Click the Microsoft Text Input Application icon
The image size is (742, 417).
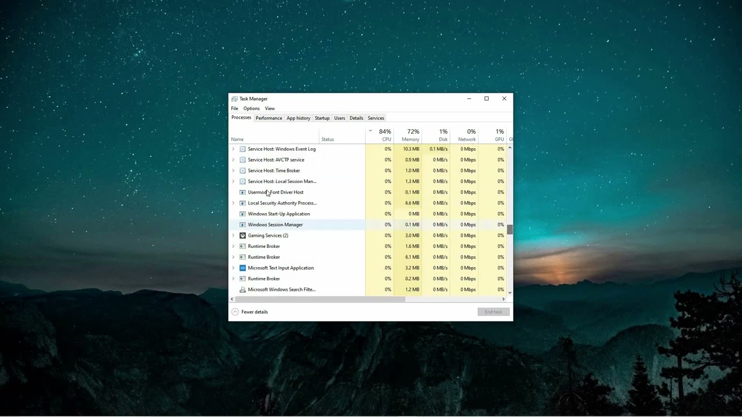(x=243, y=268)
